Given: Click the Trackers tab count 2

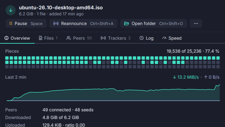Looking at the screenshot, I should (x=129, y=38).
